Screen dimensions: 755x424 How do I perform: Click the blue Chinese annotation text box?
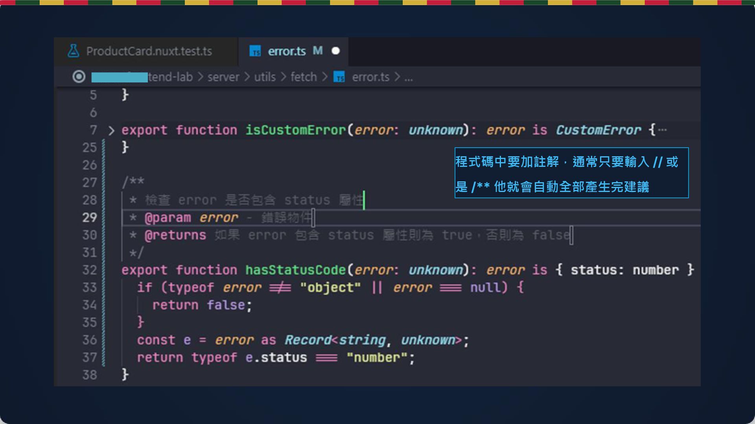(x=571, y=173)
